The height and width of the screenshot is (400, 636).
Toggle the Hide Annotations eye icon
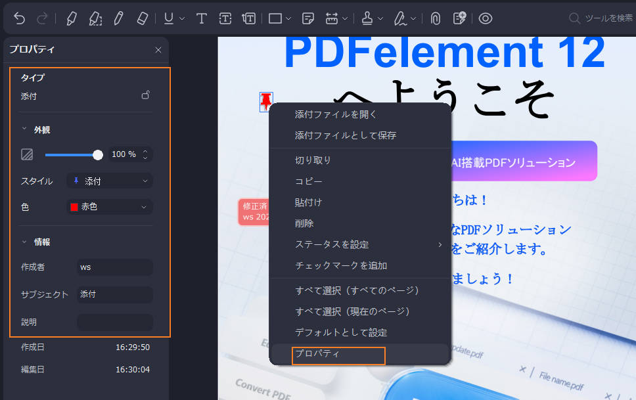click(x=486, y=18)
